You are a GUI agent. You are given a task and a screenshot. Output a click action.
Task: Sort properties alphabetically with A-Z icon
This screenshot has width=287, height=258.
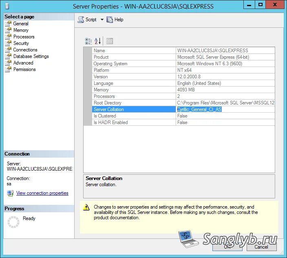point(97,41)
